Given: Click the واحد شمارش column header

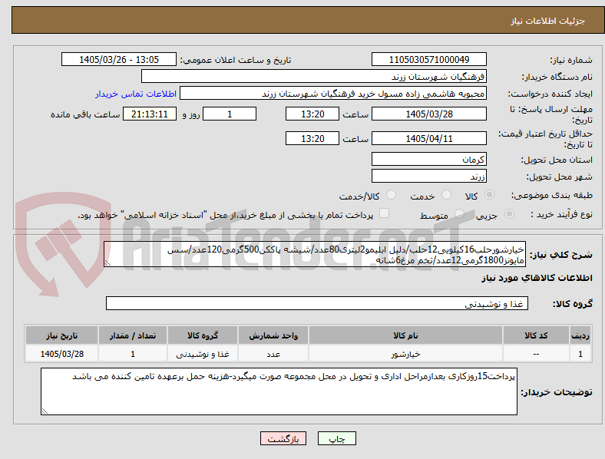Looking at the screenshot, I should [x=273, y=335].
